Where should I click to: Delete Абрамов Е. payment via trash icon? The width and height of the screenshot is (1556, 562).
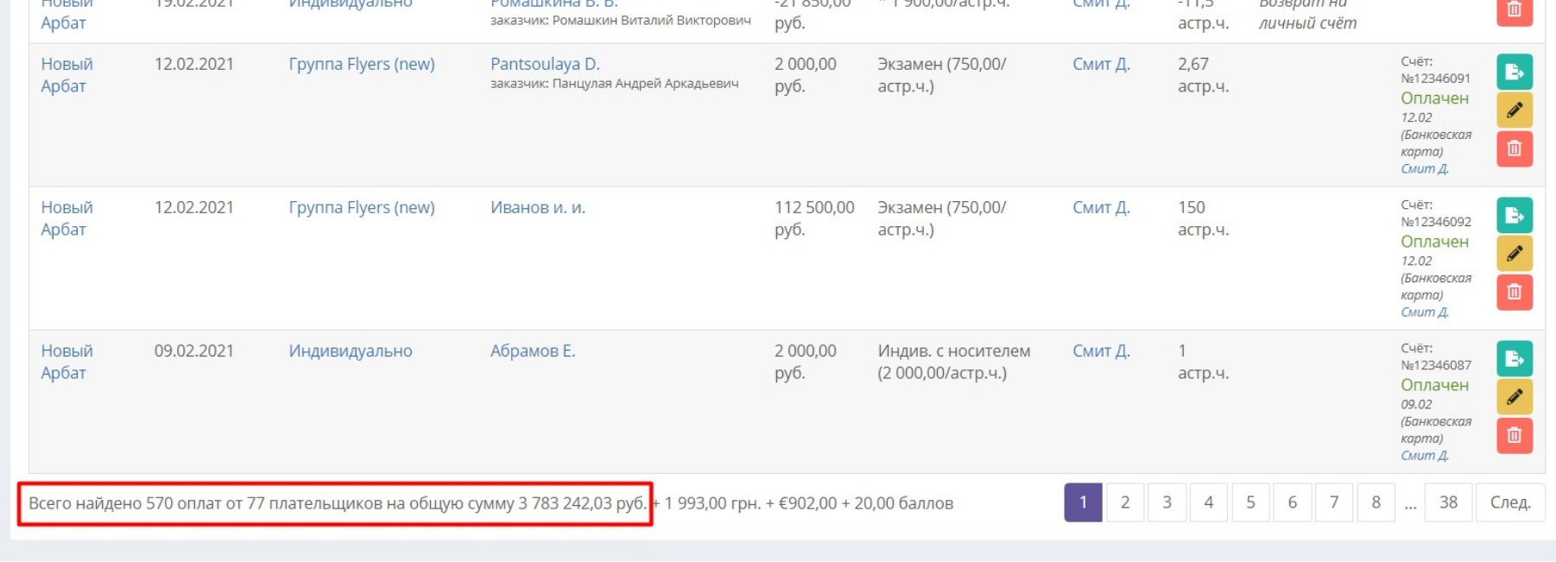pyautogui.click(x=1515, y=435)
